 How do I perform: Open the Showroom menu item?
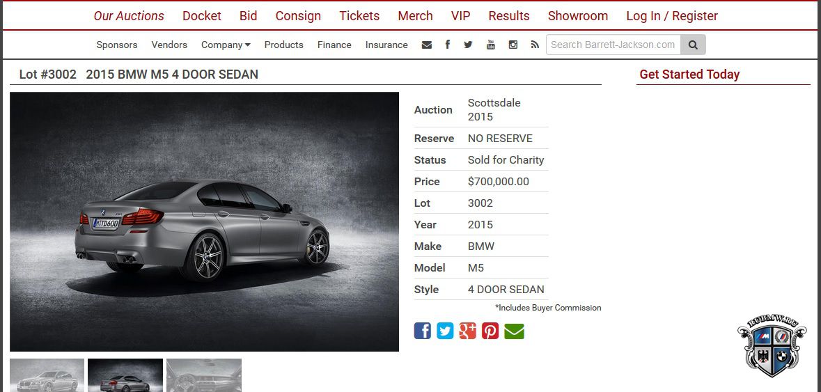tap(578, 16)
